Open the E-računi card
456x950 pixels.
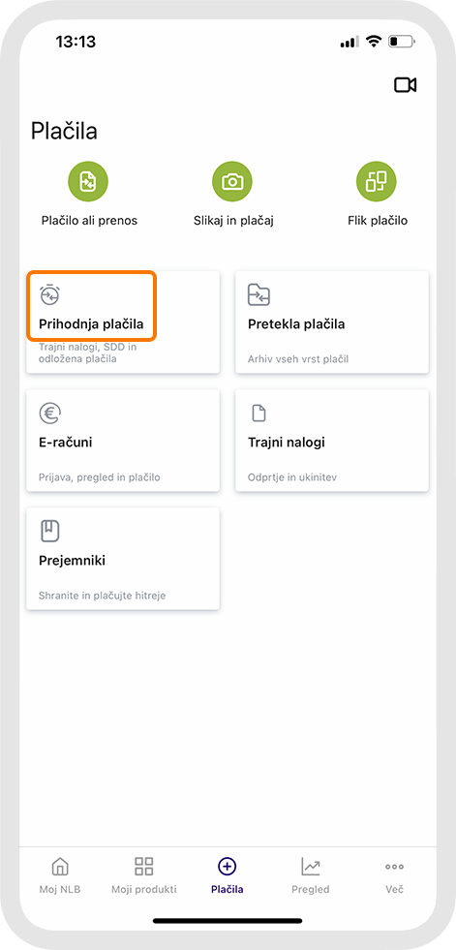click(123, 440)
